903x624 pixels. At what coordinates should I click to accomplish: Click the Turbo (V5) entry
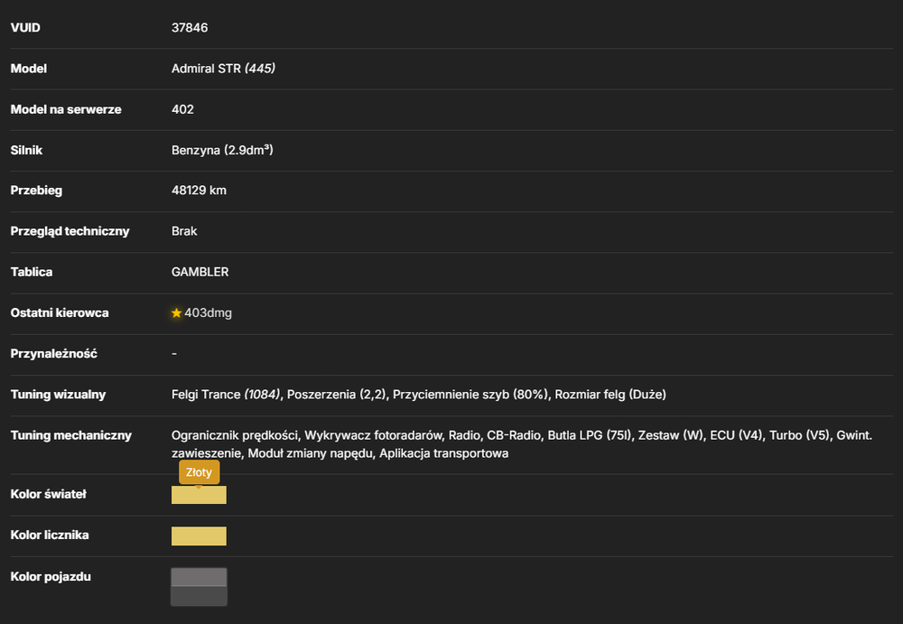(x=799, y=435)
